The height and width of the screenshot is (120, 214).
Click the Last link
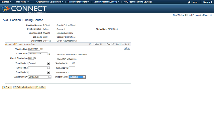pos(127,44)
